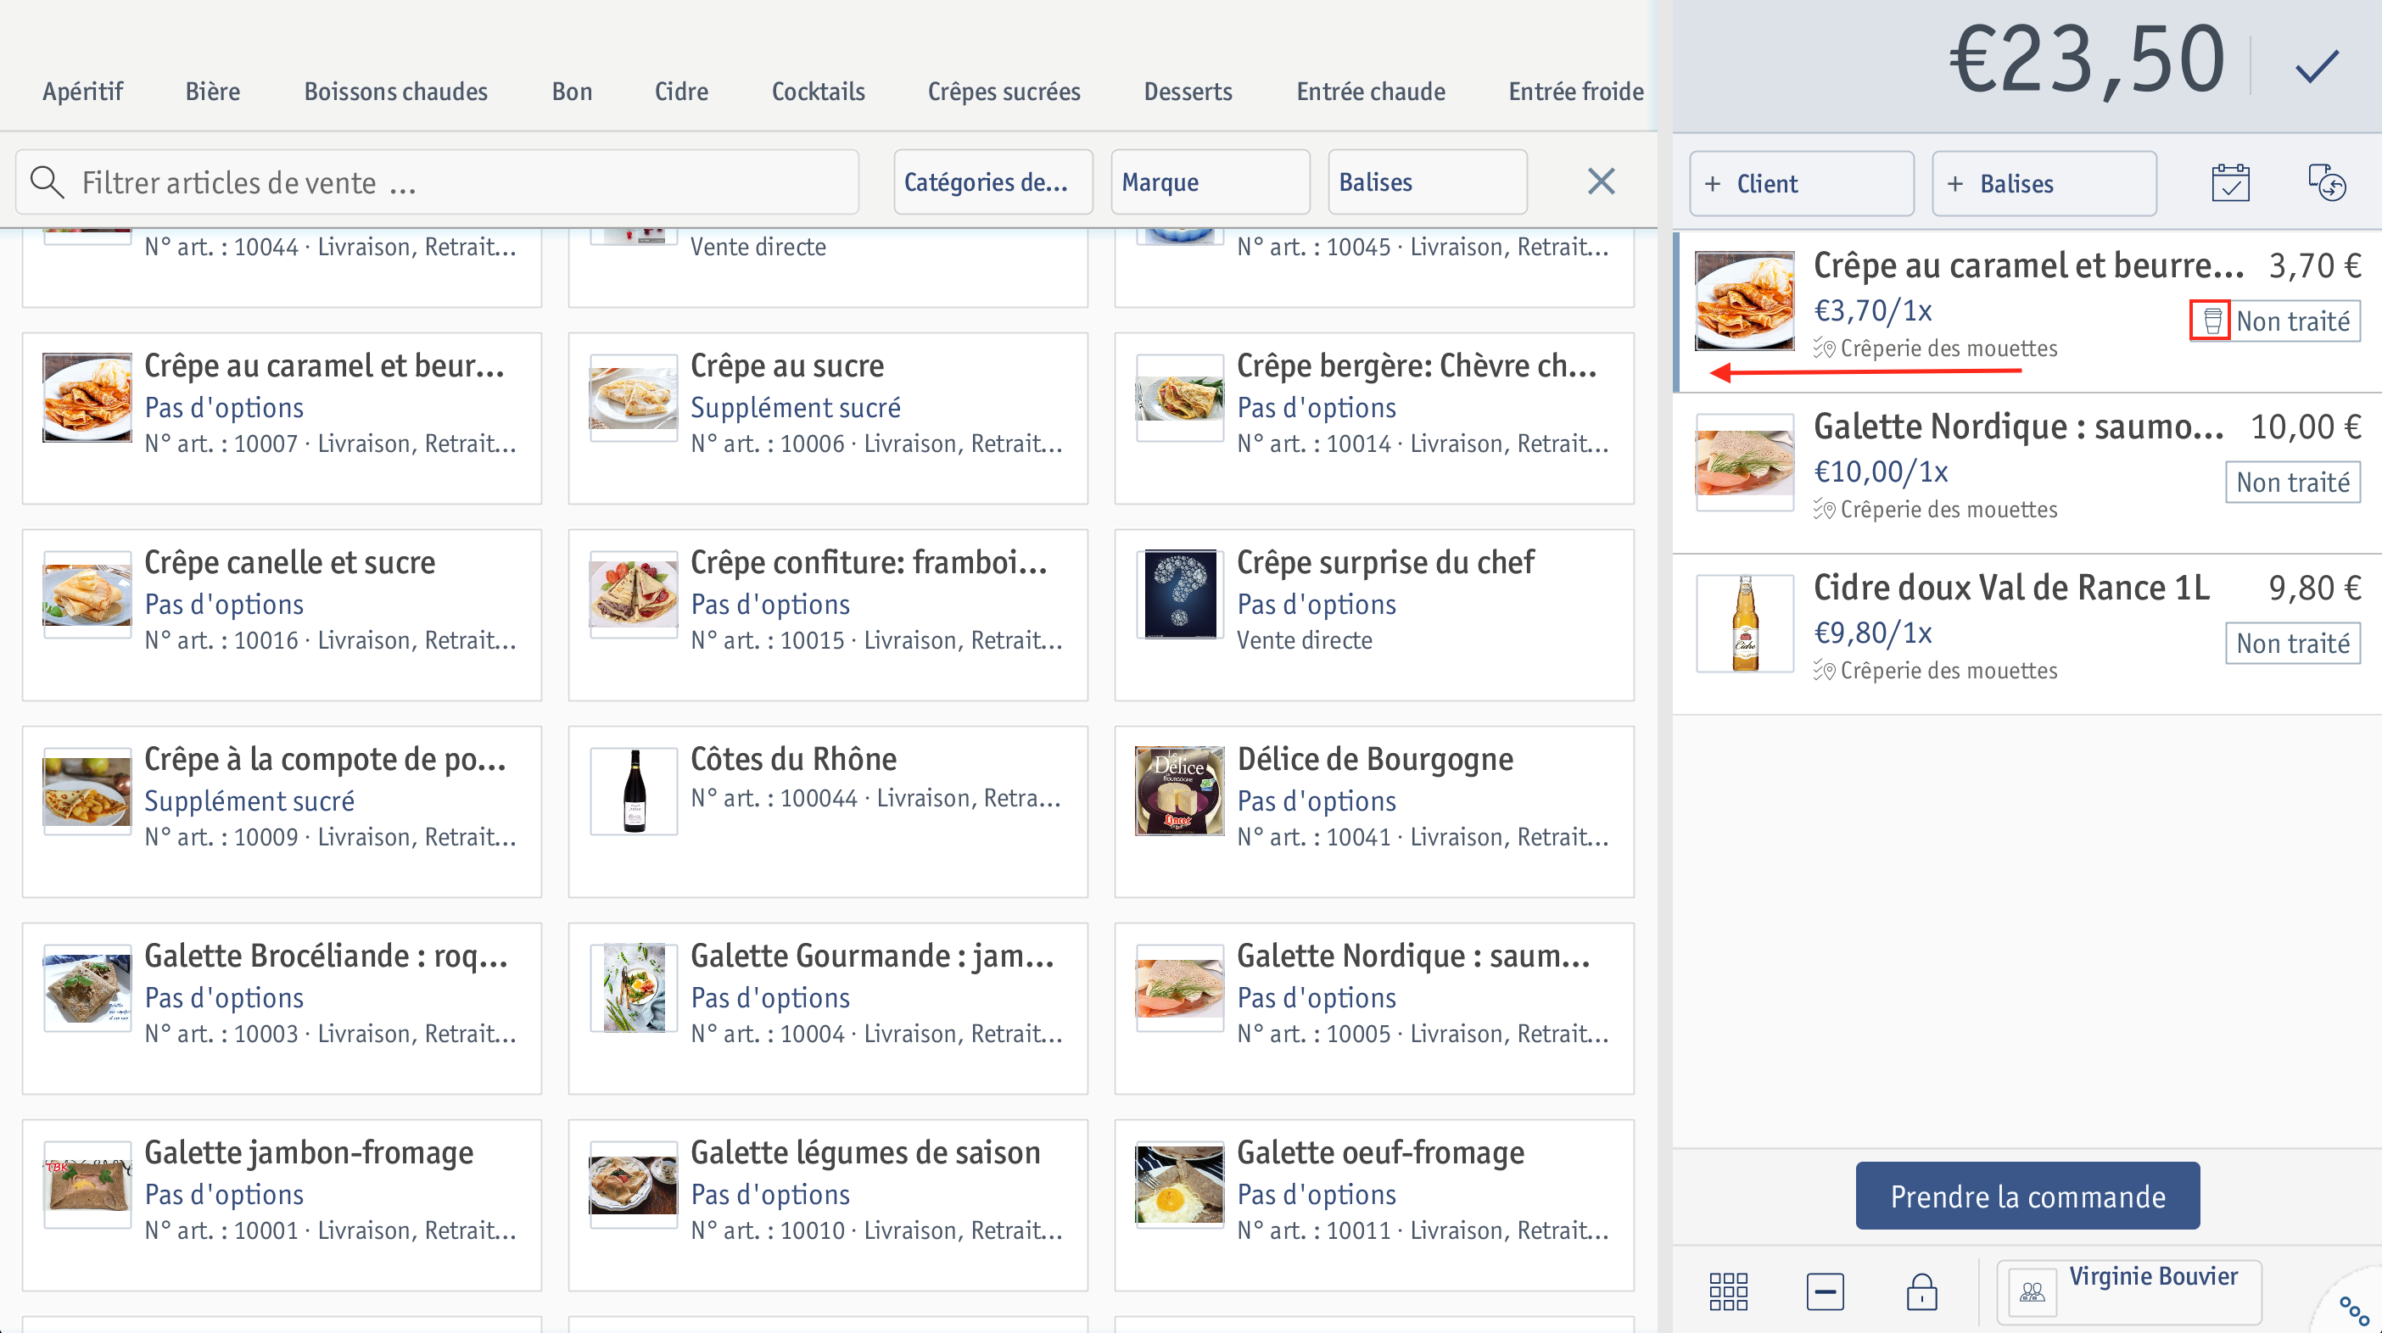This screenshot has width=2382, height=1333.
Task: Add Galette Gourmande article
Action: pos(828,1008)
